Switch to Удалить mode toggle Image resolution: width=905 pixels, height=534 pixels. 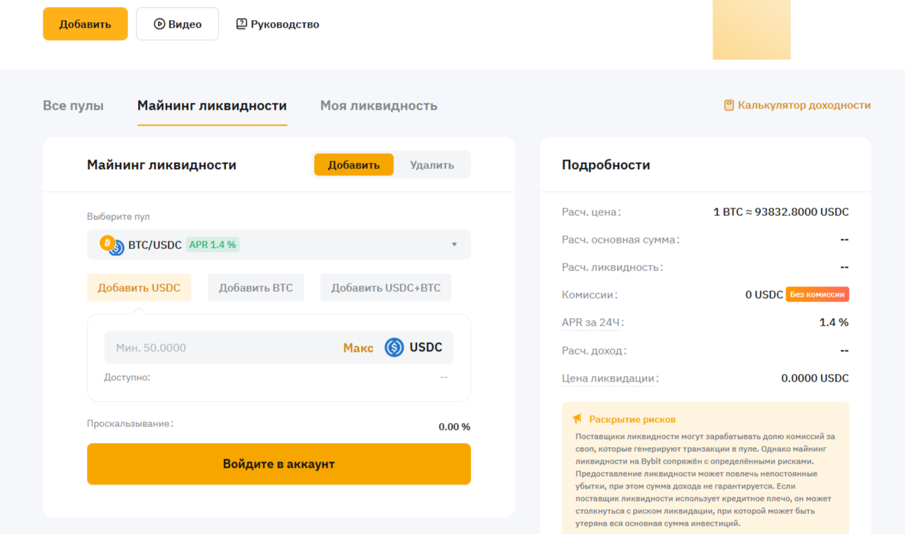pos(432,165)
